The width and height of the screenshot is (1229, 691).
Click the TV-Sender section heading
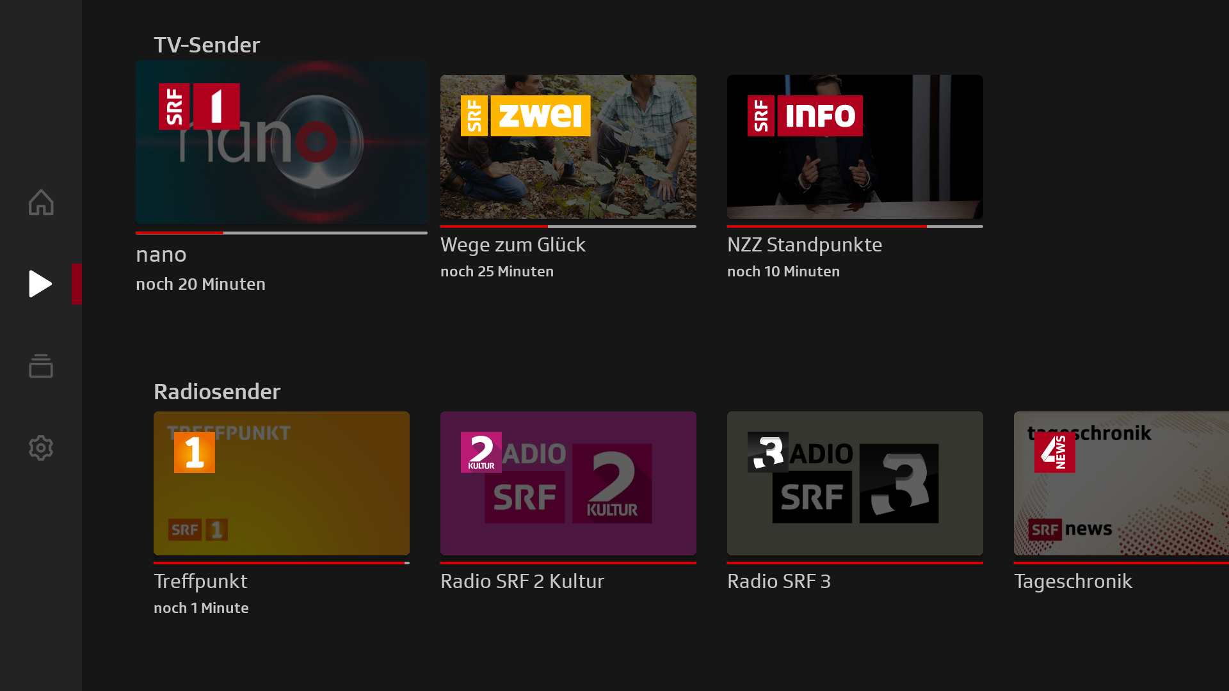(207, 45)
